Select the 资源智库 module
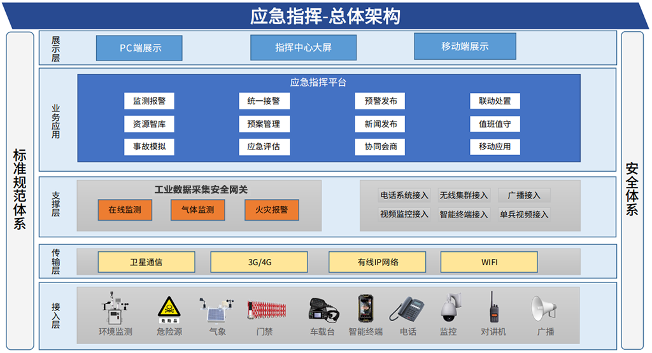This screenshot has width=652, height=353. coord(149,124)
